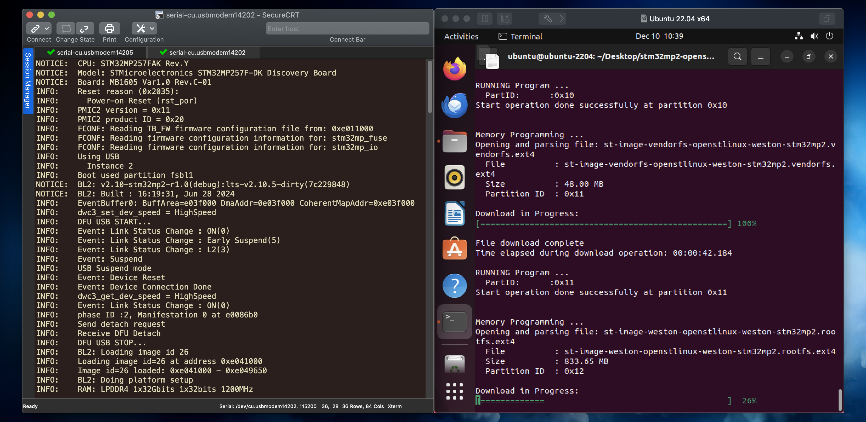Click the VM window tile icon at top right
This screenshot has height=422, width=866.
(x=827, y=18)
